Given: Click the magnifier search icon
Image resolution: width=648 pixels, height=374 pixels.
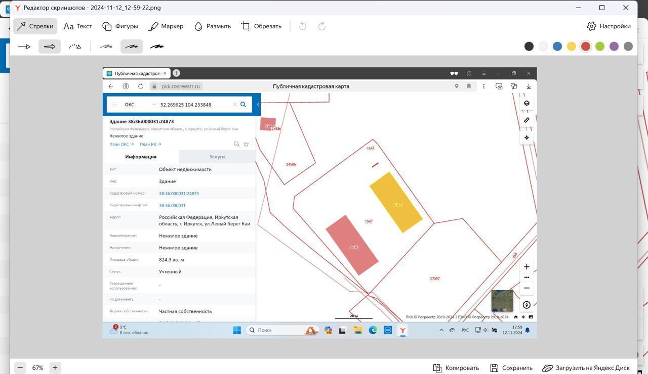Looking at the screenshot, I should [243, 105].
